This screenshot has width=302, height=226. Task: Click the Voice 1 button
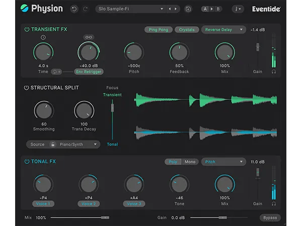[x=43, y=204]
